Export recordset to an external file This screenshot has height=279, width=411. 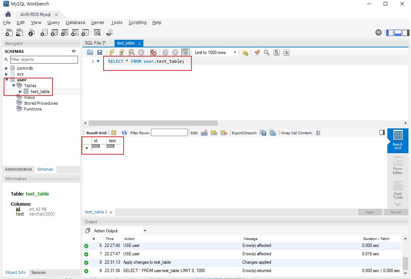tap(263, 133)
